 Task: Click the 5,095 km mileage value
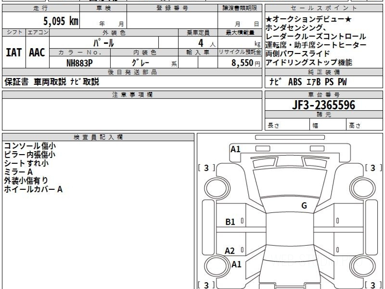click(61, 21)
